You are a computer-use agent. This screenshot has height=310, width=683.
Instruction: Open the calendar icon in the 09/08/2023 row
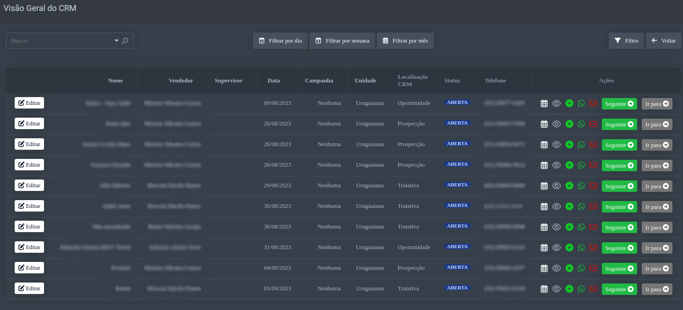tap(544, 103)
